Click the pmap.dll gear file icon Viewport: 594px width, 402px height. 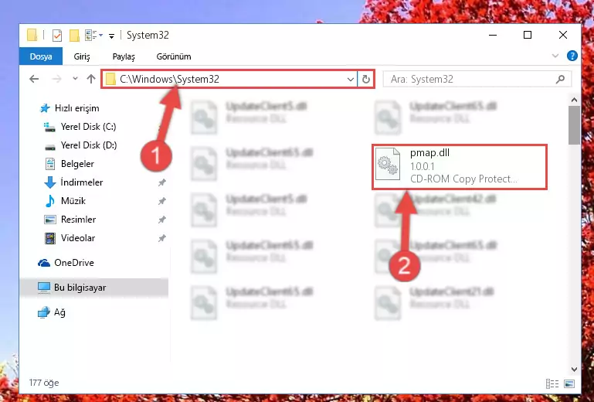click(388, 164)
